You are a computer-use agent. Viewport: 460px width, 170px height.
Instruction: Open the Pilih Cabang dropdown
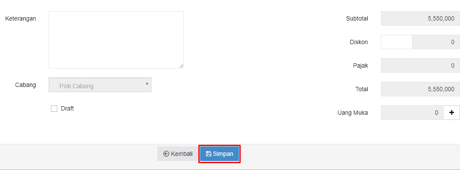pos(100,85)
